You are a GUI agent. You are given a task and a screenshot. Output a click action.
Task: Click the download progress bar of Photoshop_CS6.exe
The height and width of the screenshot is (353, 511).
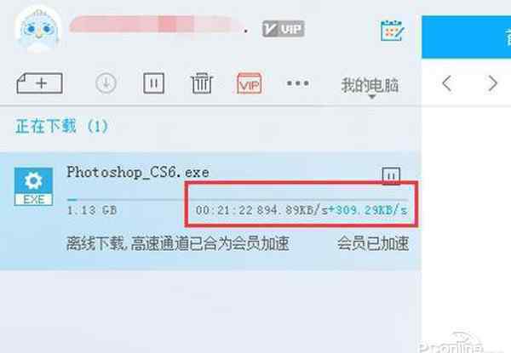tap(238, 199)
